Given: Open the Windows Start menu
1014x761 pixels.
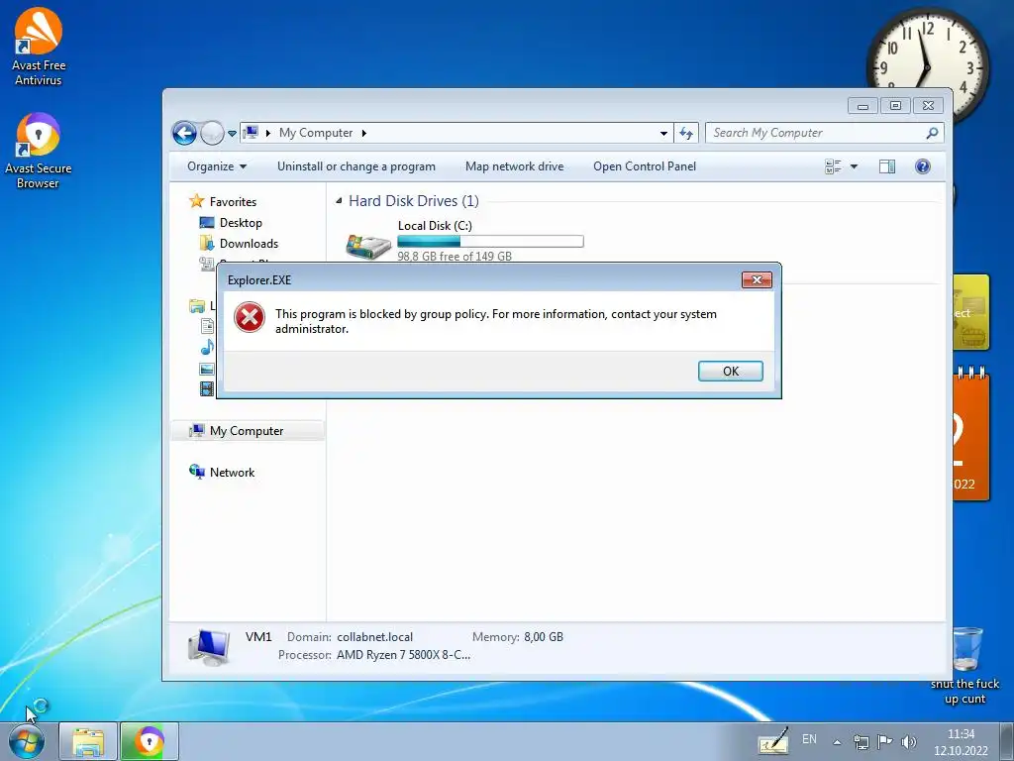Looking at the screenshot, I should [27, 742].
